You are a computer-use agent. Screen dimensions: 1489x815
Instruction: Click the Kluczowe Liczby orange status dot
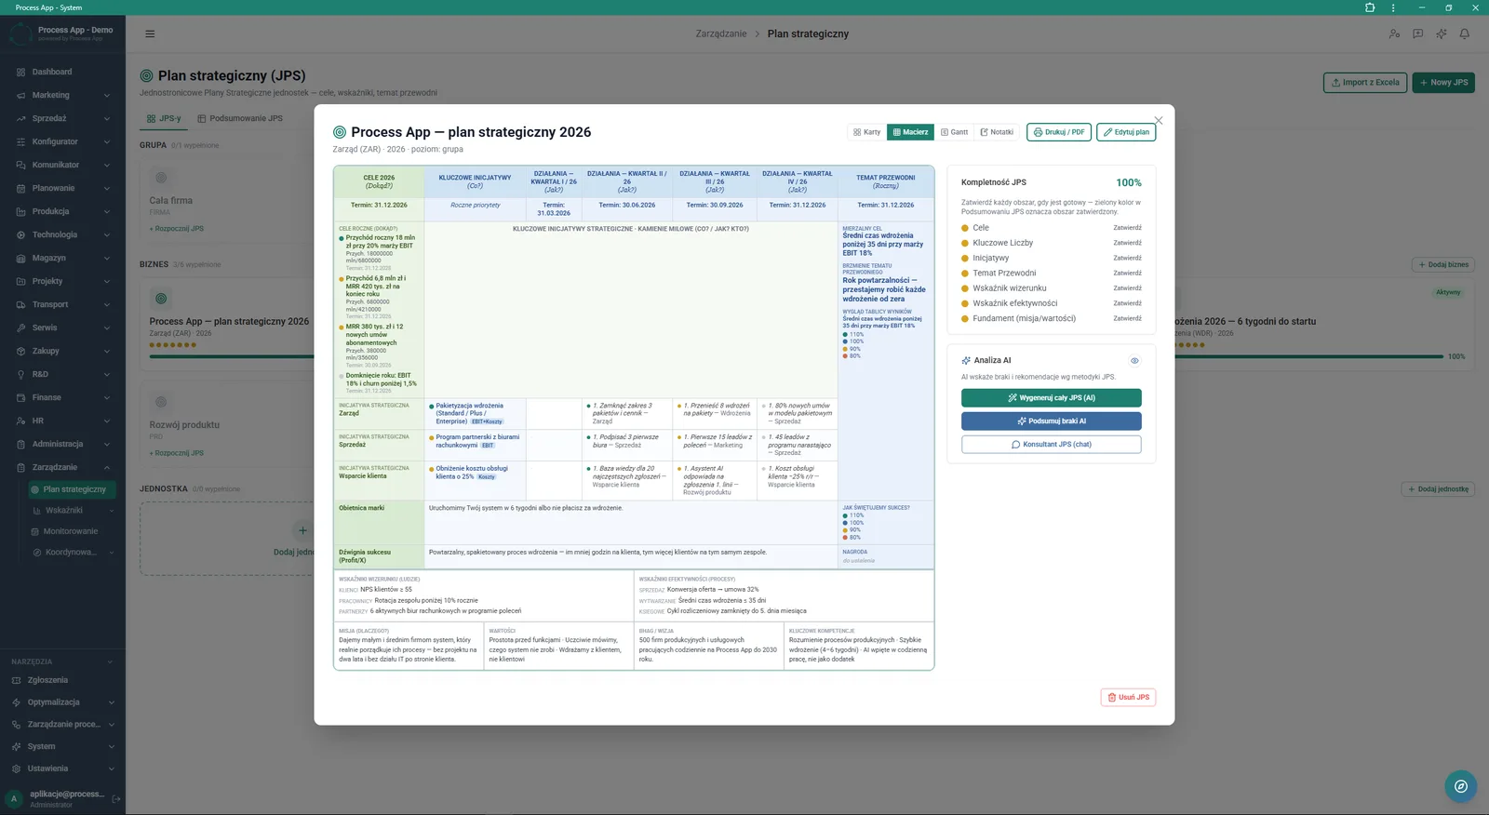[x=965, y=243]
